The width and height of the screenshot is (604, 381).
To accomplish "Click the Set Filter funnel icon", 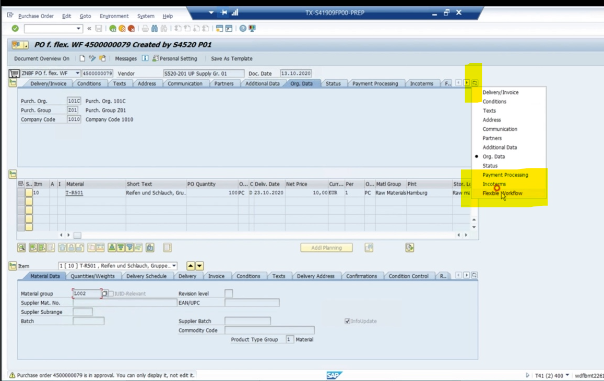I will click(129, 248).
